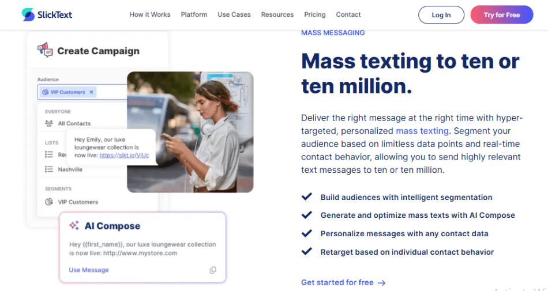Go to the Pricing page

point(314,14)
